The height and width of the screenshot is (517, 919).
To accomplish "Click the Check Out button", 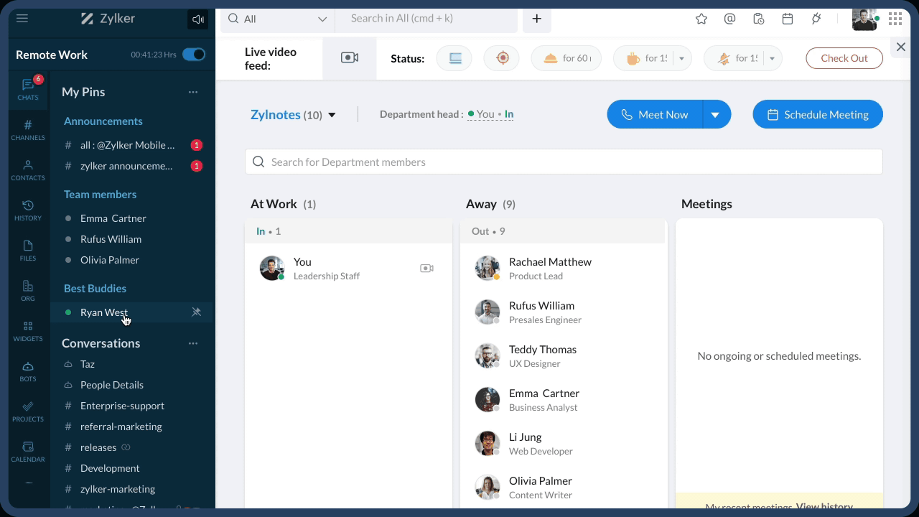I will point(844,58).
